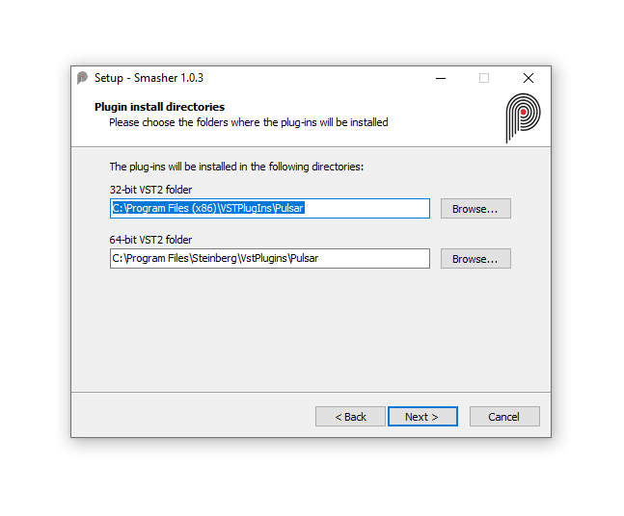The image size is (624, 516).
Task: Minimize the Setup window
Action: click(x=440, y=78)
